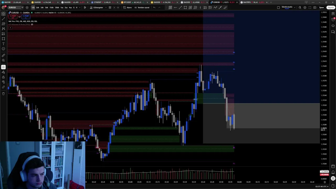
Task: Select the 1sa timeframe
Action: click(62, 7)
